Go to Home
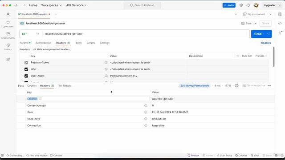Image resolution: width=285 pixels, height=160 pixels. [x=33, y=5]
